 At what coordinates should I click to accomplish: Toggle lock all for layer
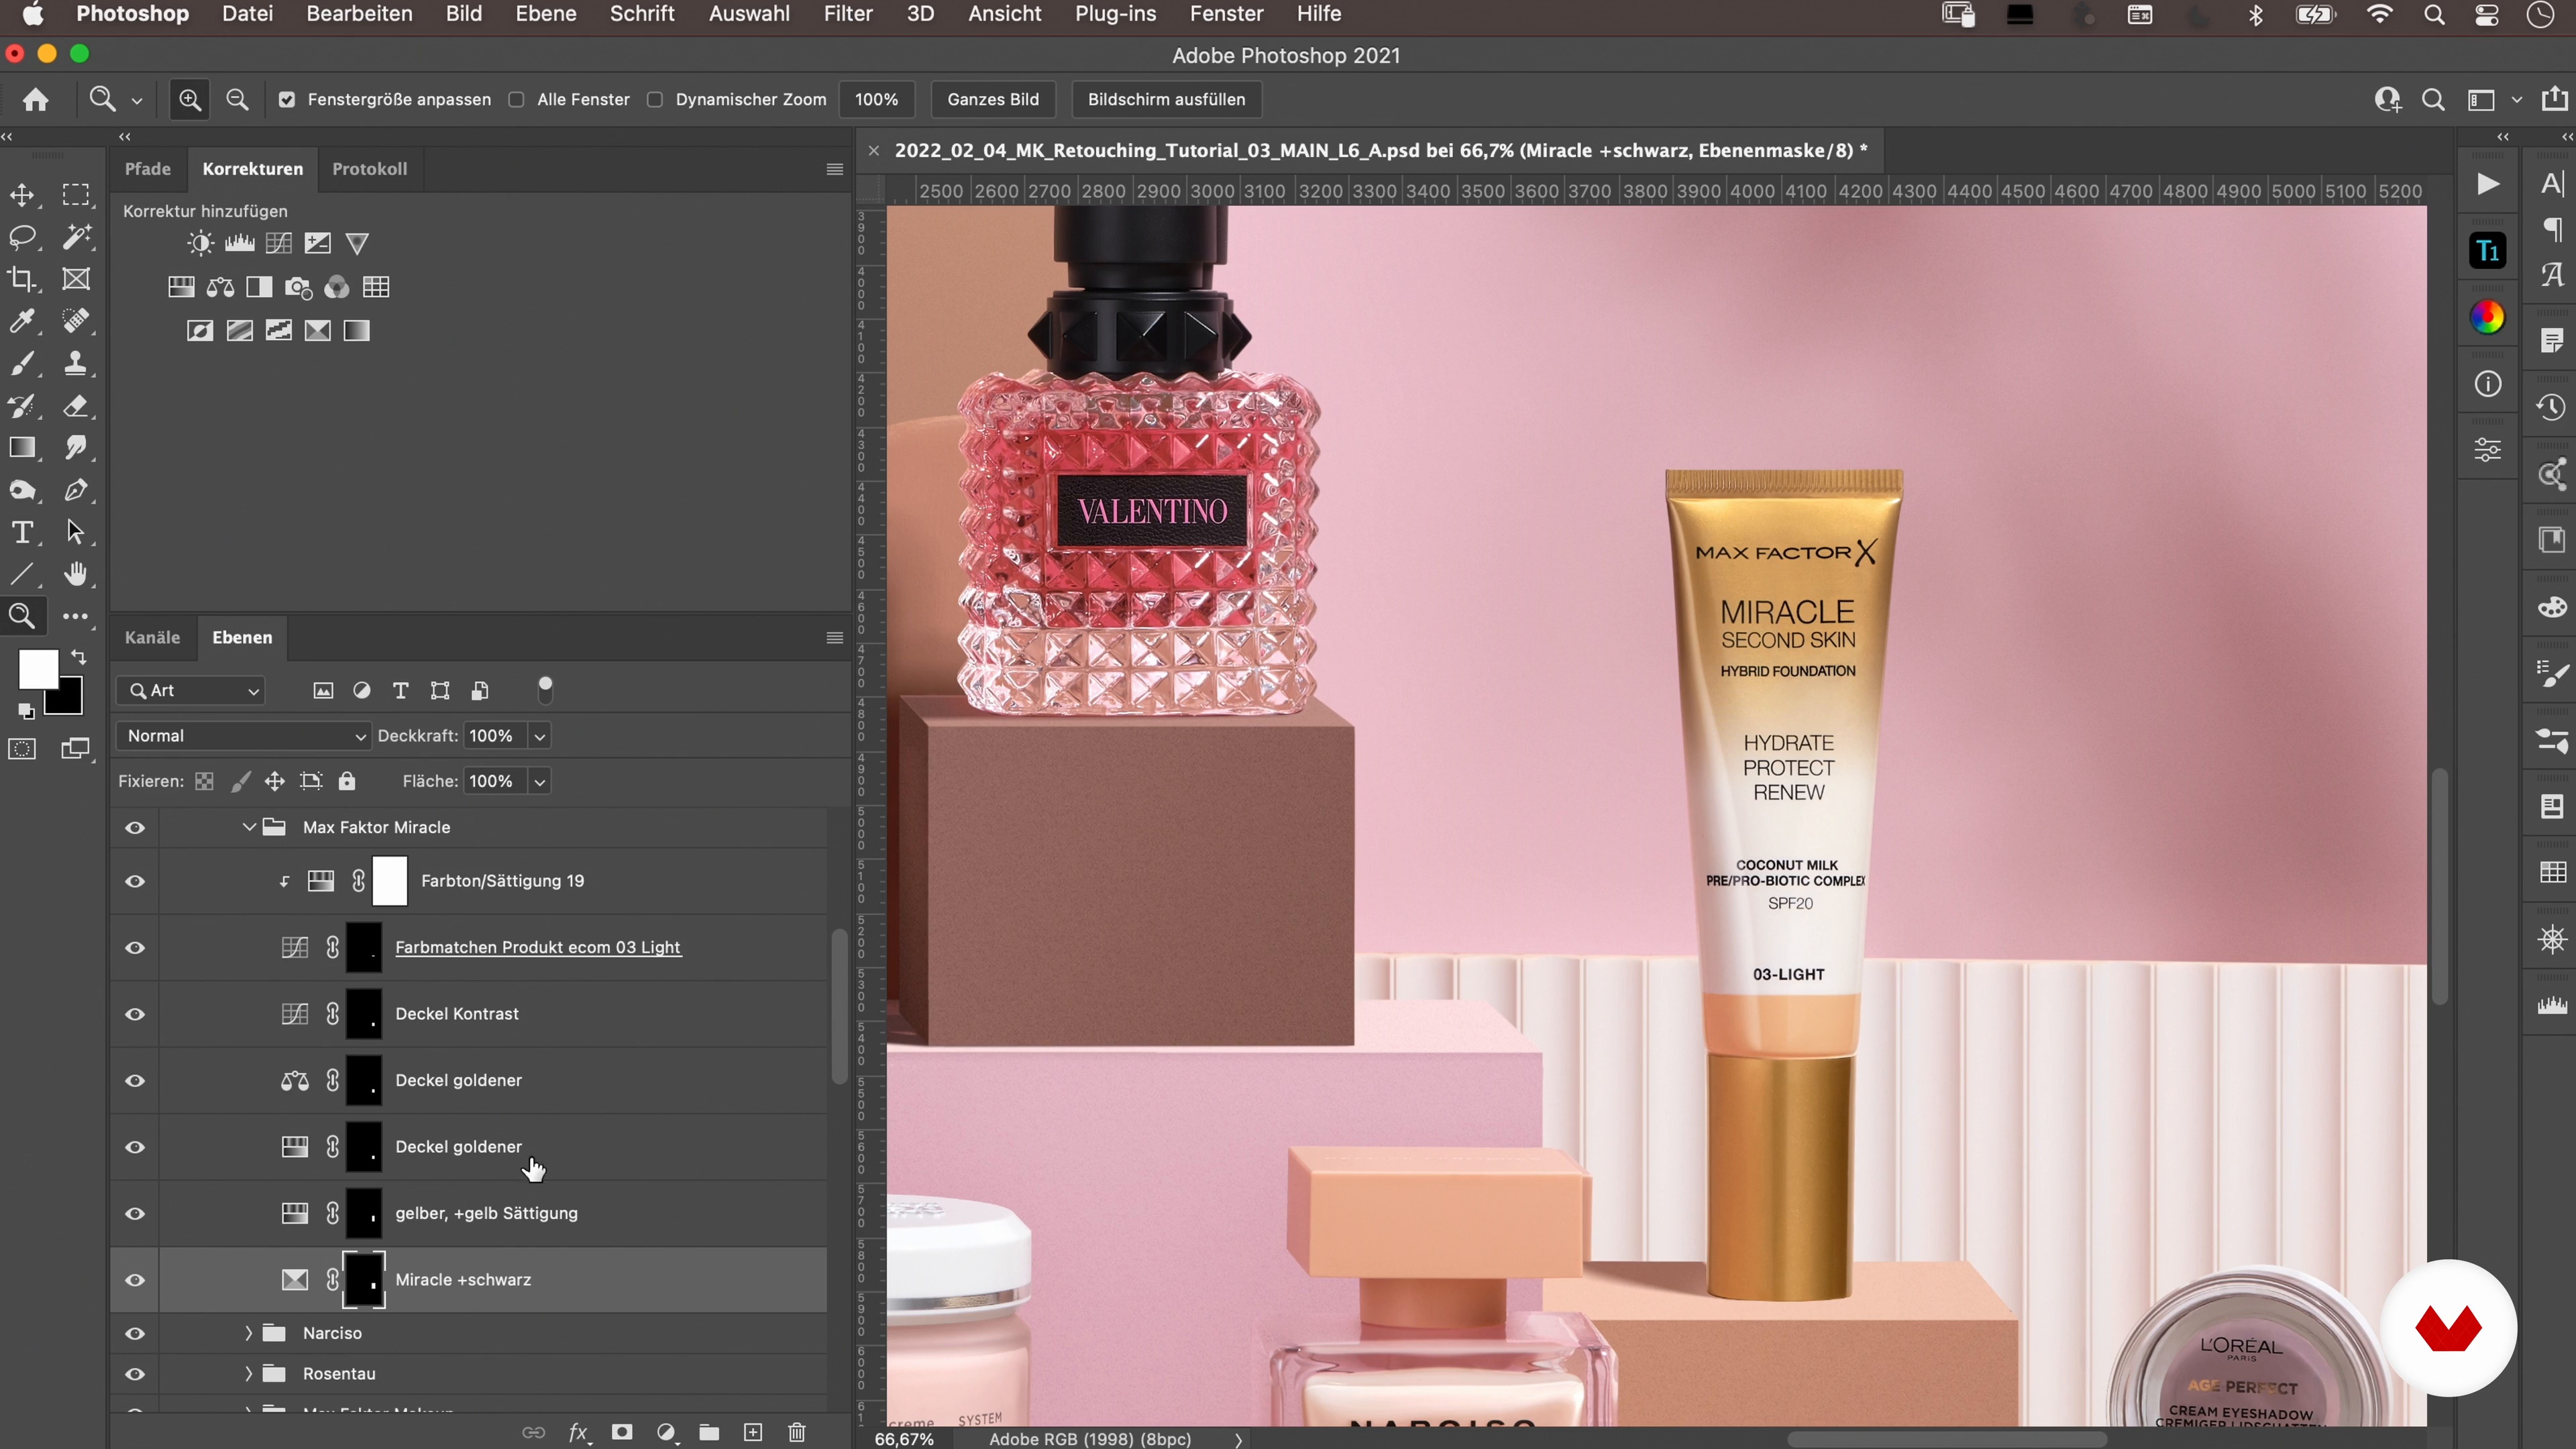tap(347, 781)
